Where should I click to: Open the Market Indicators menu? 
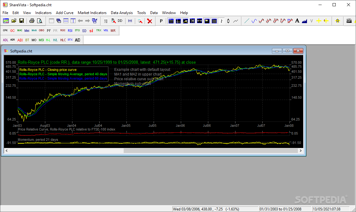point(92,13)
